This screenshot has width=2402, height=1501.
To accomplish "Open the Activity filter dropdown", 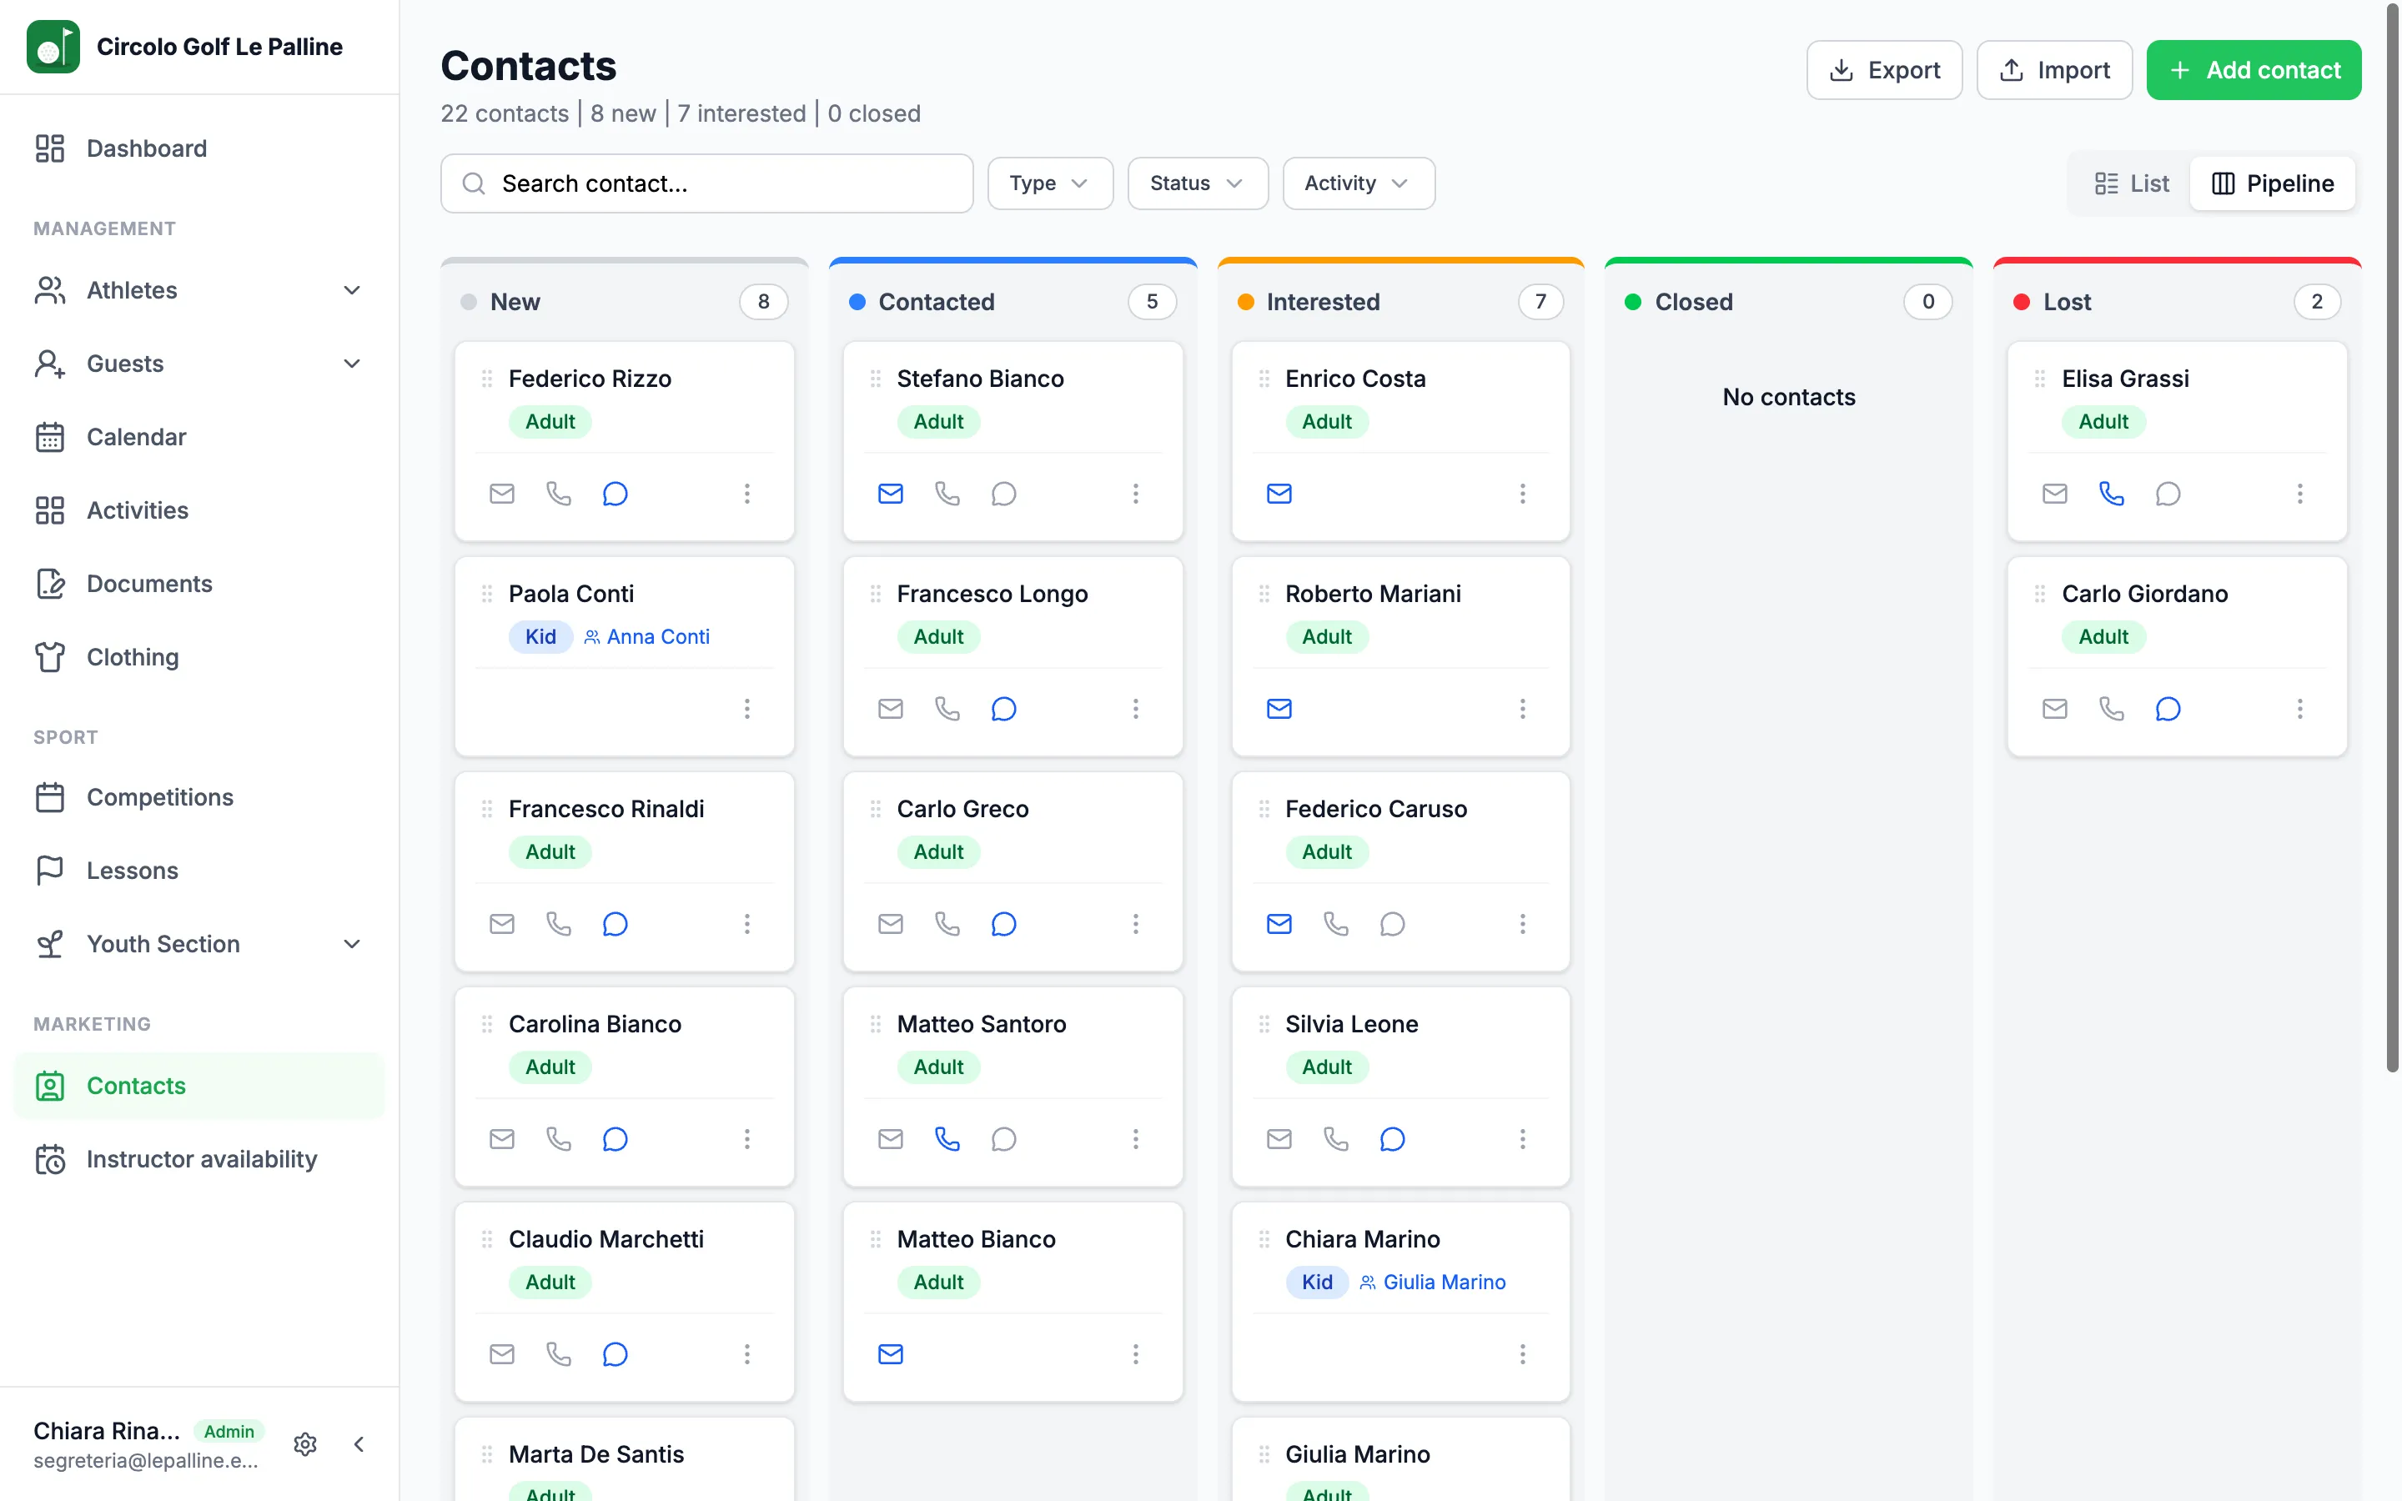I will pyautogui.click(x=1358, y=183).
